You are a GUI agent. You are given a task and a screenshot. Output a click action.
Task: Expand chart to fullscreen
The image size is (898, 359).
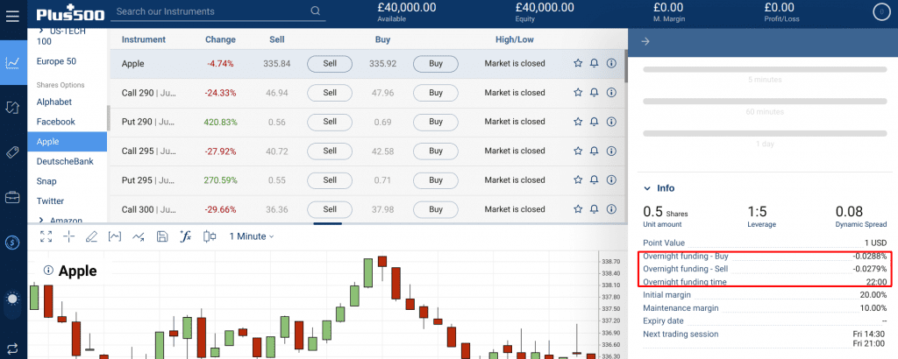[x=46, y=236]
